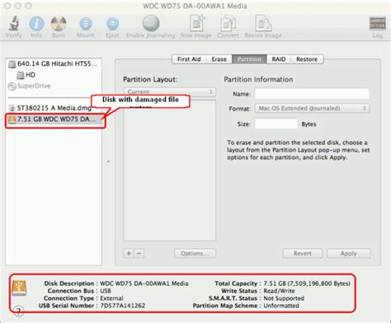The image size is (391, 323).
Task: Open the Restore tab
Action: click(x=307, y=59)
